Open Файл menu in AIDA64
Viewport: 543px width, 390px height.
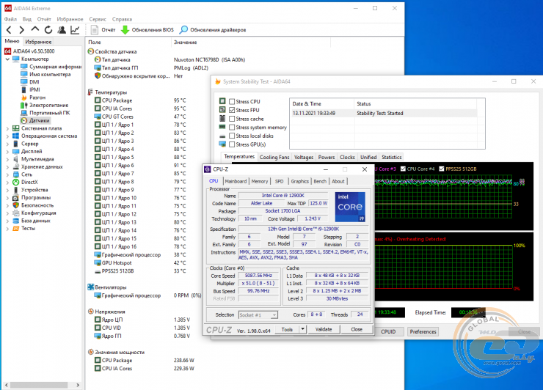pyautogui.click(x=10, y=19)
